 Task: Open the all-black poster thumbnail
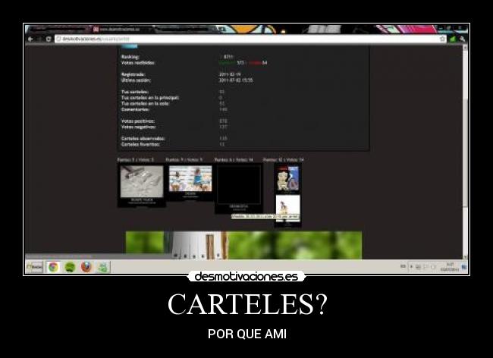point(239,188)
